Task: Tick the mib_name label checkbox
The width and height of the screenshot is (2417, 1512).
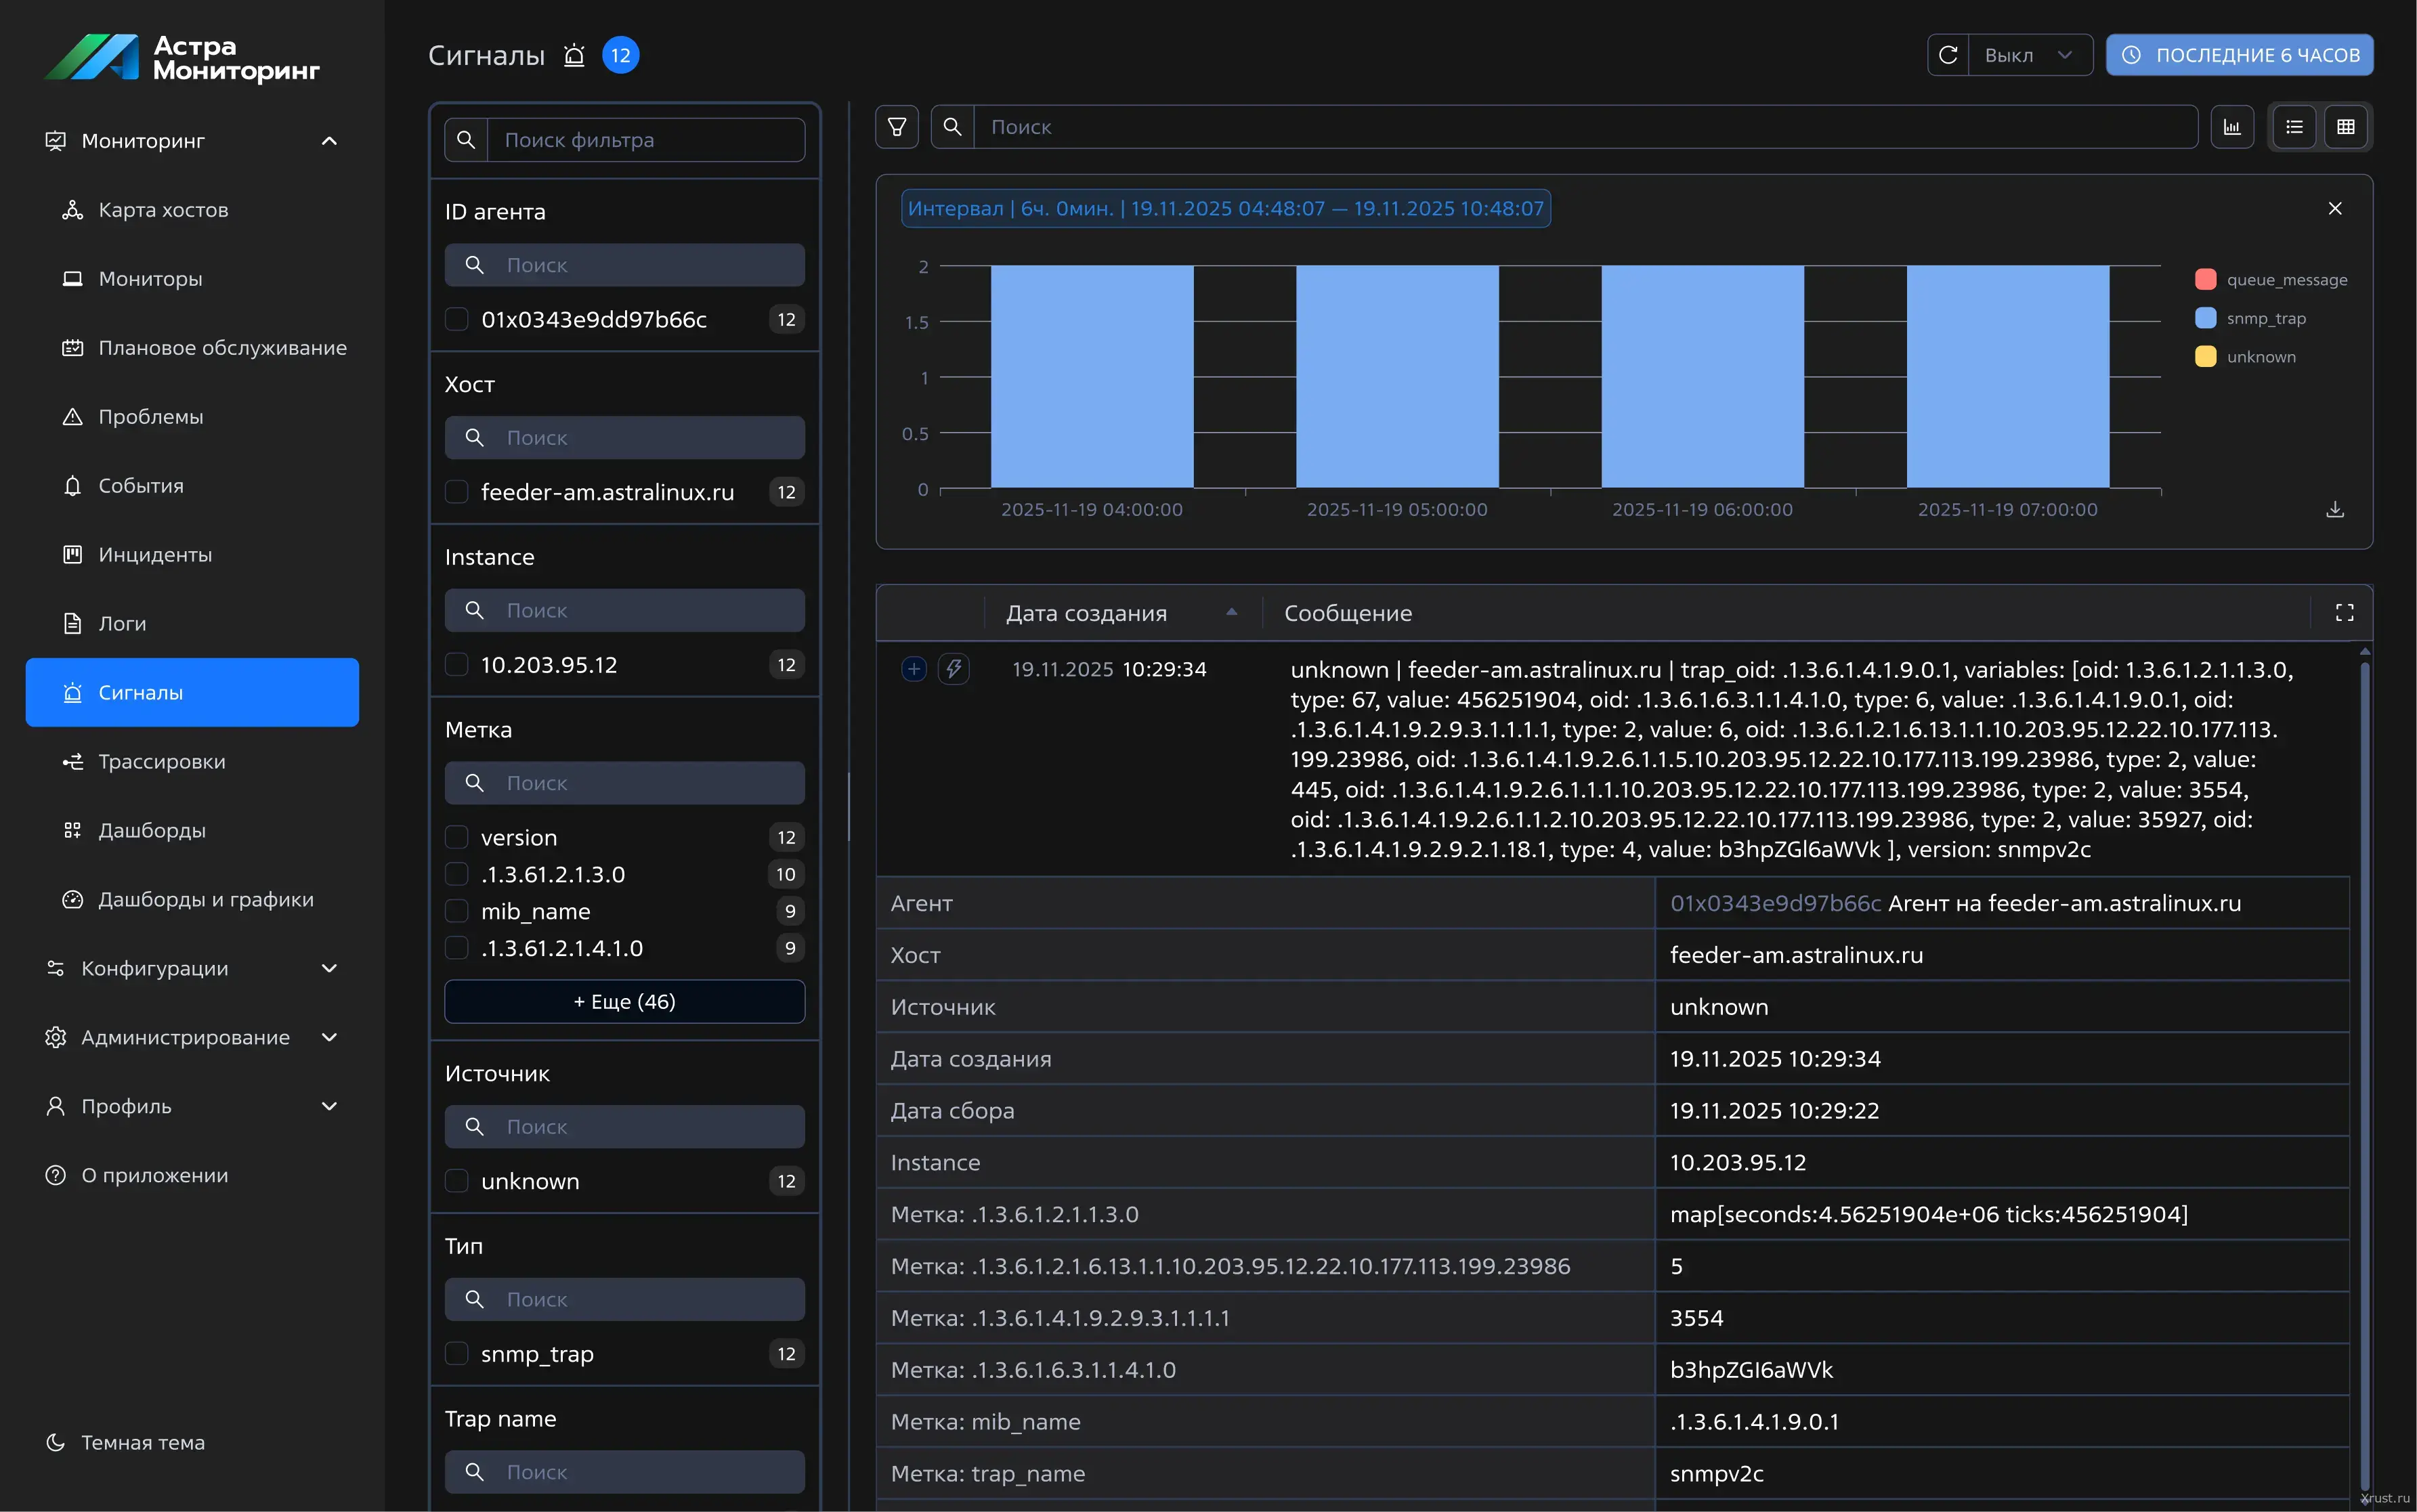Action: [x=457, y=911]
